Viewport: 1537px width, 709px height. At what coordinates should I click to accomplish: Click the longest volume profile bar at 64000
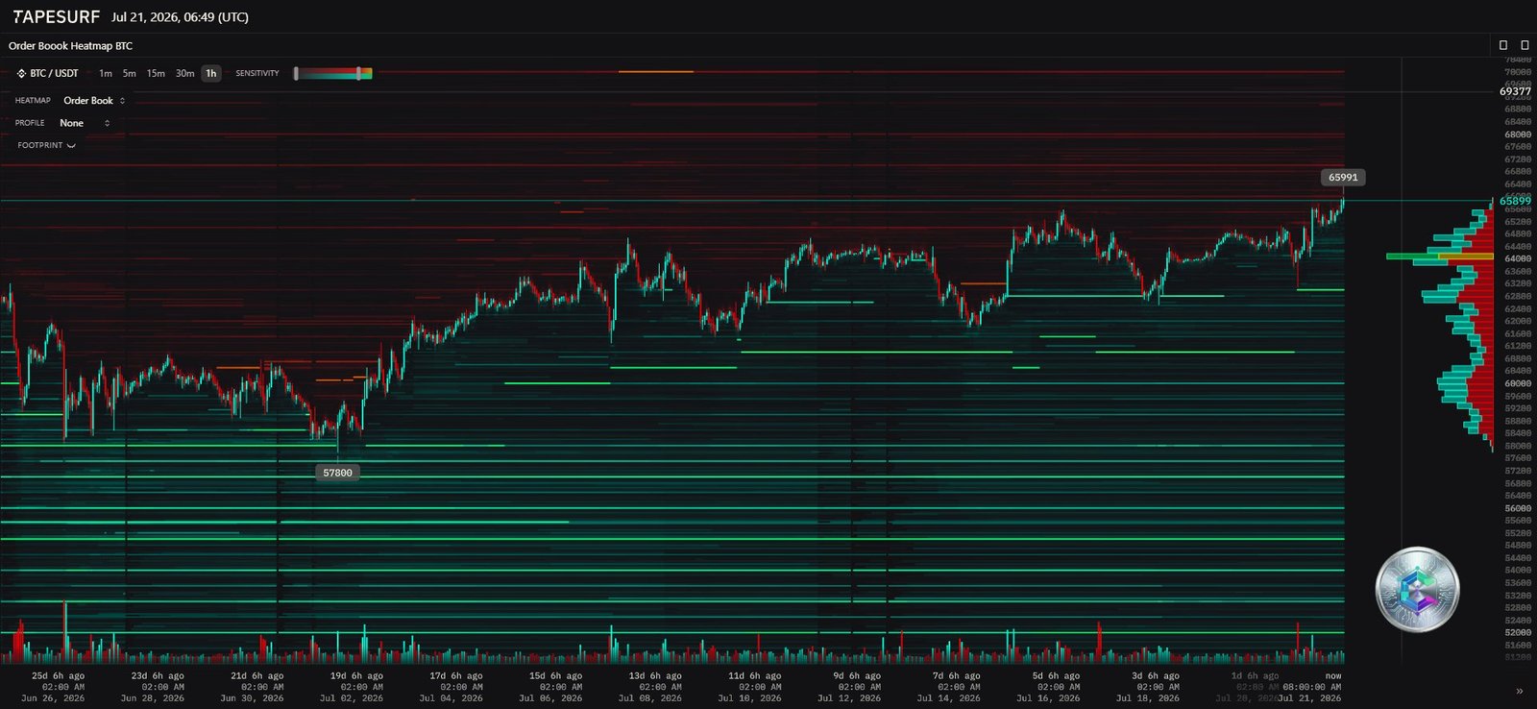click(1440, 257)
